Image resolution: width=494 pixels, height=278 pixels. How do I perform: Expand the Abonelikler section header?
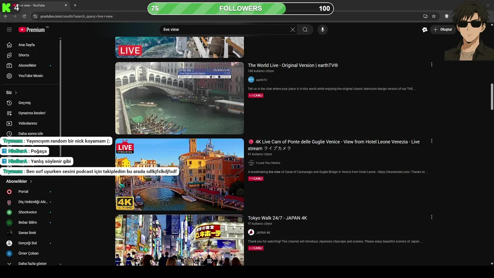tap(19, 181)
